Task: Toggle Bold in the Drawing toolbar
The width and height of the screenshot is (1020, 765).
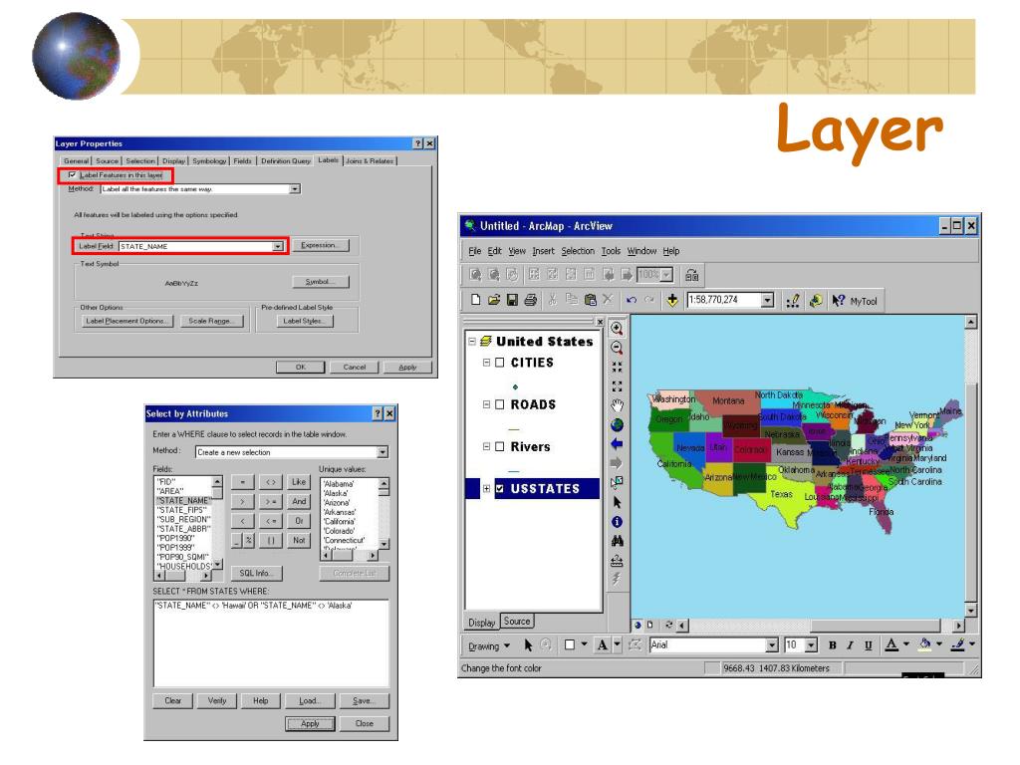Action: point(832,645)
